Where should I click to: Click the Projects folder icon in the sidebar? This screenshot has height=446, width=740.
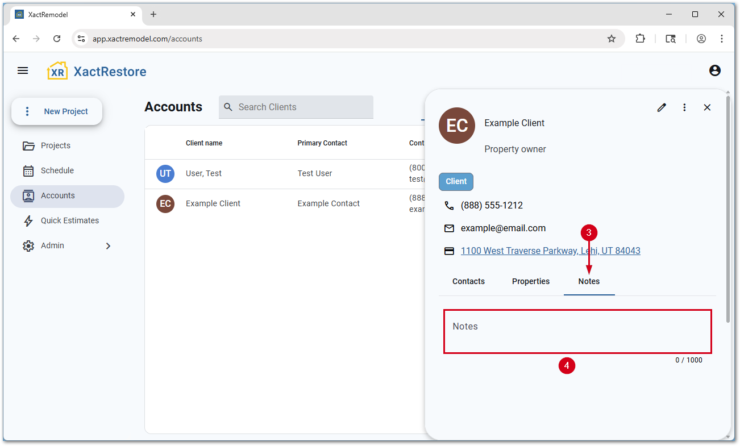pyautogui.click(x=28, y=146)
